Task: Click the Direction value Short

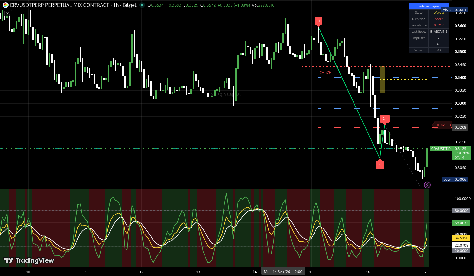Action: [x=438, y=19]
